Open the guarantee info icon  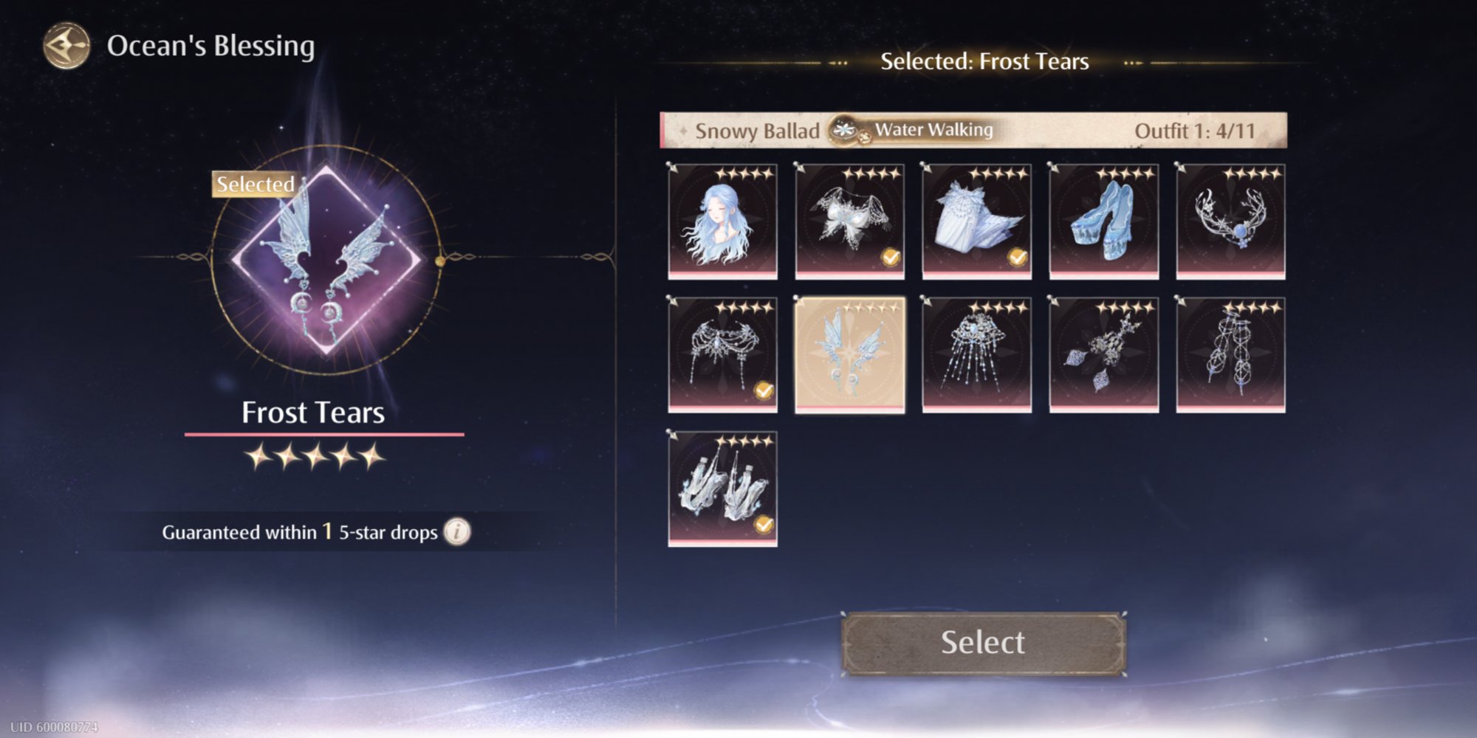click(458, 531)
